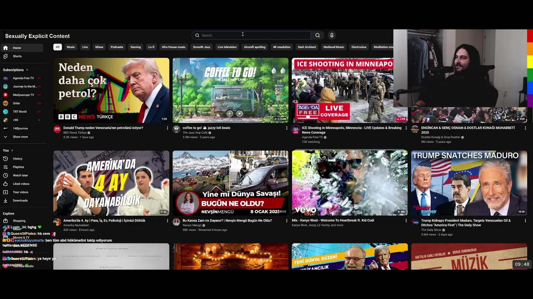
Task: Open History in the sidebar
Action: [17, 159]
